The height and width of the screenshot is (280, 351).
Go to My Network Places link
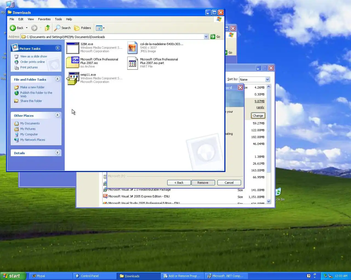(32, 140)
